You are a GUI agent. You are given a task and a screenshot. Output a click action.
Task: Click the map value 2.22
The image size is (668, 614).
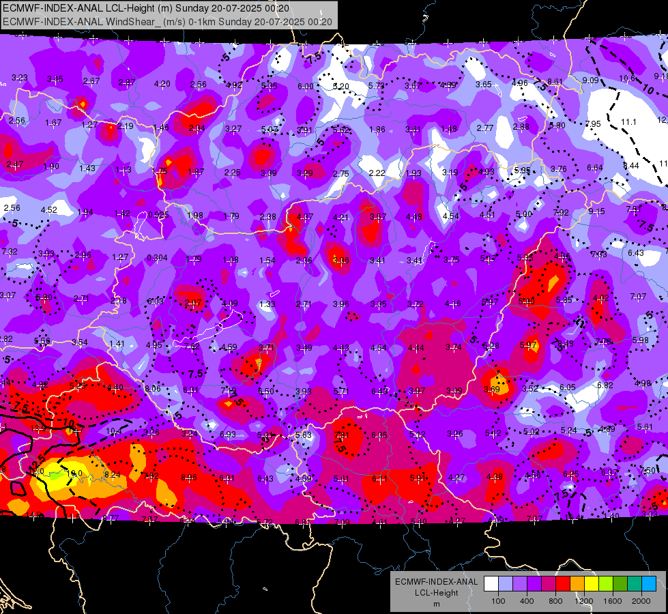[x=377, y=173]
